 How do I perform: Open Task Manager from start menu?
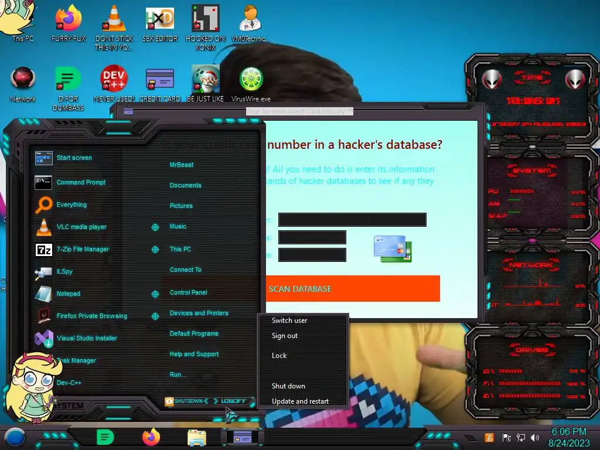pos(77,360)
